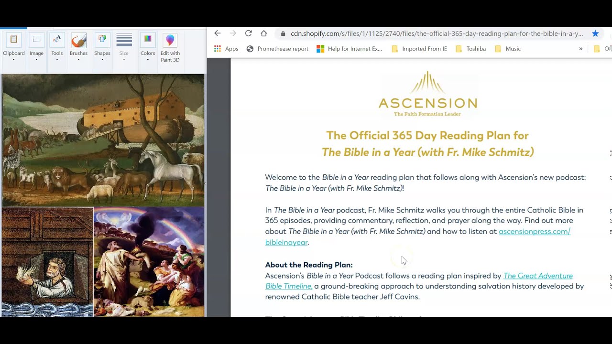Image resolution: width=612 pixels, height=344 pixels.
Task: Click the lock icon in the address bar
Action: [283, 33]
